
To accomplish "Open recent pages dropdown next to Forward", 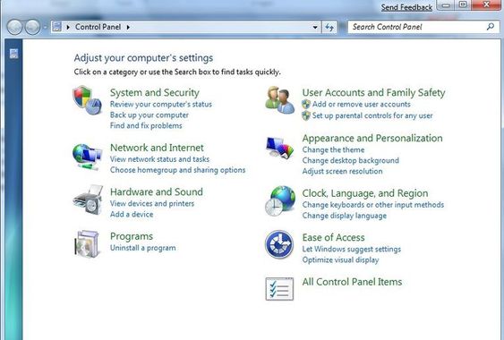I will tap(45, 28).
